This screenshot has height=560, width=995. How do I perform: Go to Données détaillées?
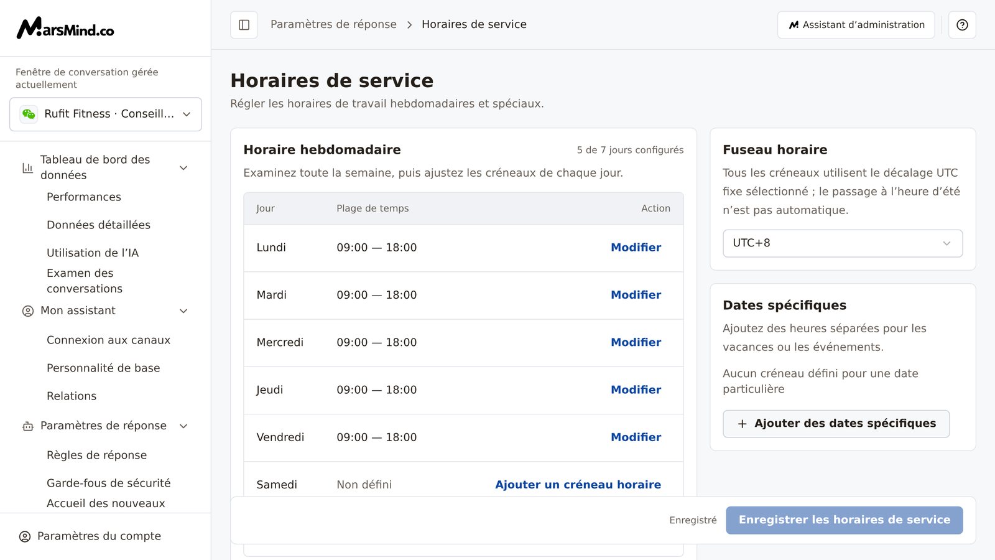(98, 225)
